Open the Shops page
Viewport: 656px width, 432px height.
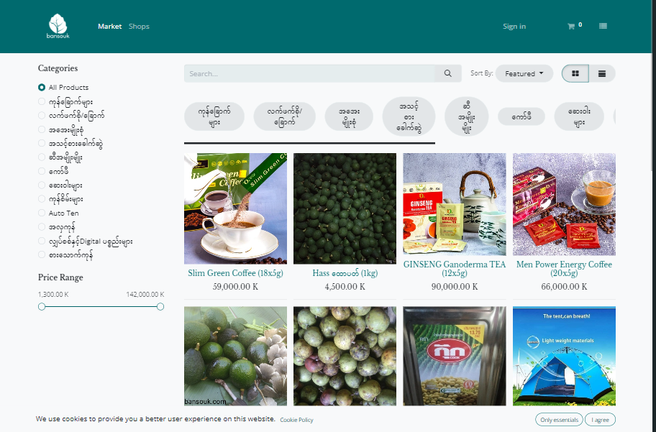139,27
